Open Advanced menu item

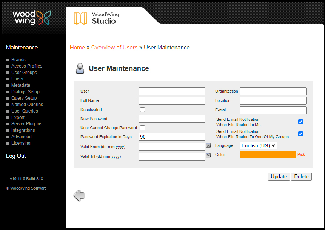22,137
